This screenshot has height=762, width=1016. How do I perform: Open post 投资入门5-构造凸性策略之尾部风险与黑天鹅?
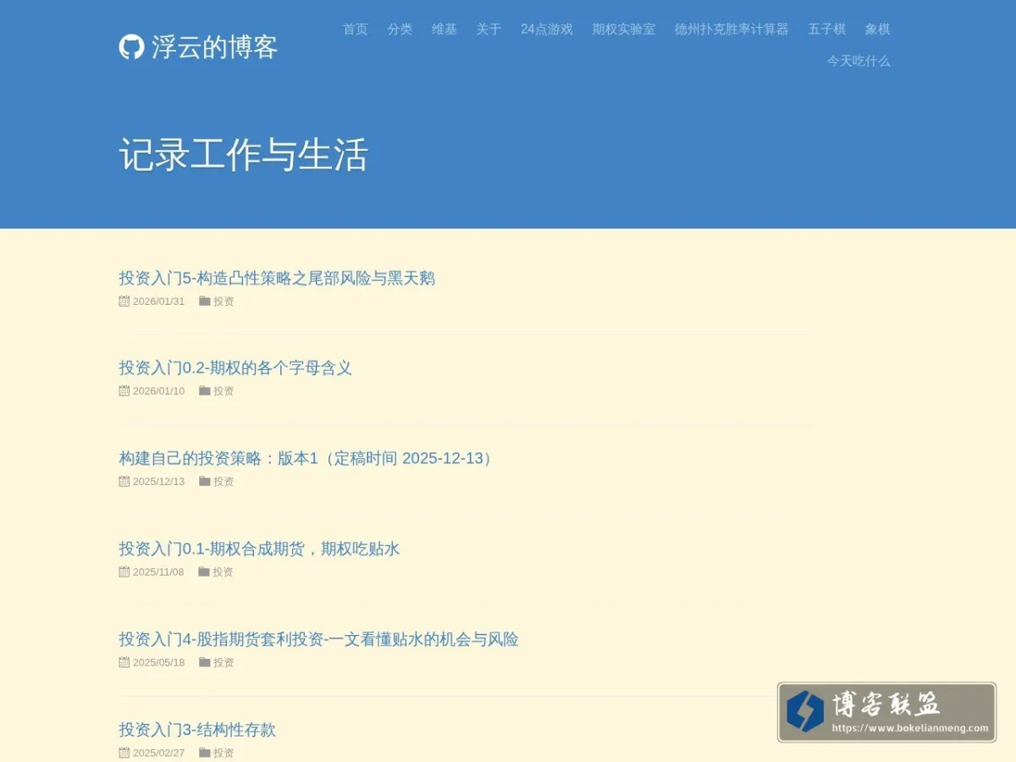coord(277,278)
